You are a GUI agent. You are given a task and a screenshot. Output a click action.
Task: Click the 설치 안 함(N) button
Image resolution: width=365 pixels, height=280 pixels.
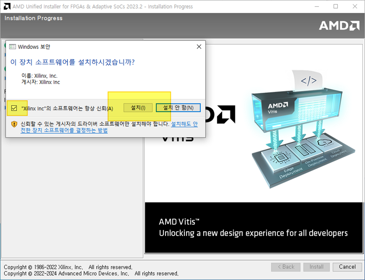178,108
